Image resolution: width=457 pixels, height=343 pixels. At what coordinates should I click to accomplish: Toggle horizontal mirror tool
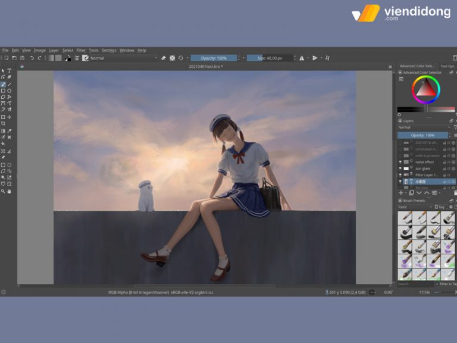302,58
